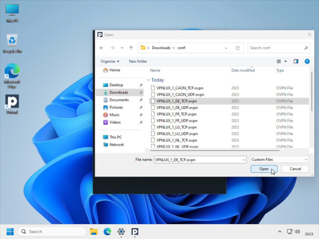The image size is (319, 239).
Task: Select Network in navigation pane
Action: (117, 145)
